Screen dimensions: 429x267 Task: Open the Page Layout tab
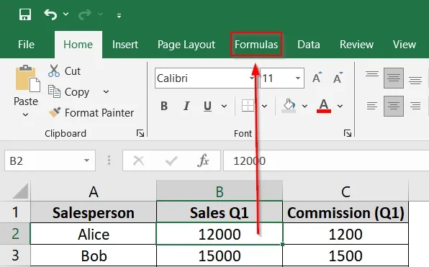click(186, 45)
